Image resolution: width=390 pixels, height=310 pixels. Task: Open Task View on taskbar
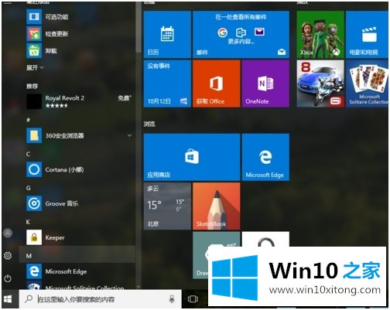[193, 299]
